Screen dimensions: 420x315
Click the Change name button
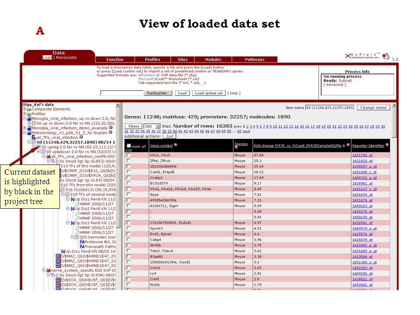(373, 108)
